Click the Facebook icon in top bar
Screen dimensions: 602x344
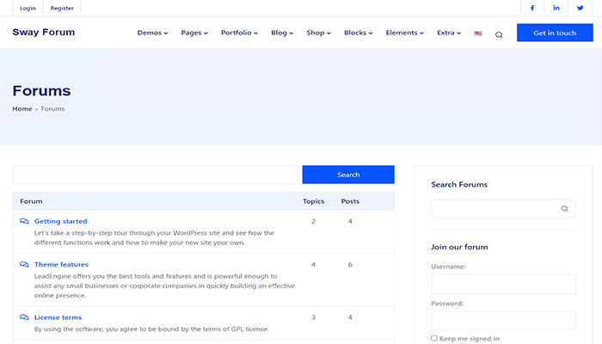click(532, 8)
